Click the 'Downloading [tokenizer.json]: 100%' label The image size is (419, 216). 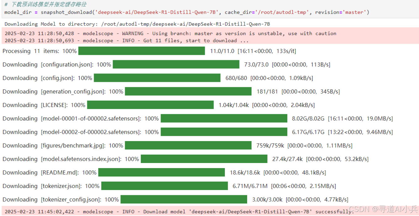tap(51, 186)
